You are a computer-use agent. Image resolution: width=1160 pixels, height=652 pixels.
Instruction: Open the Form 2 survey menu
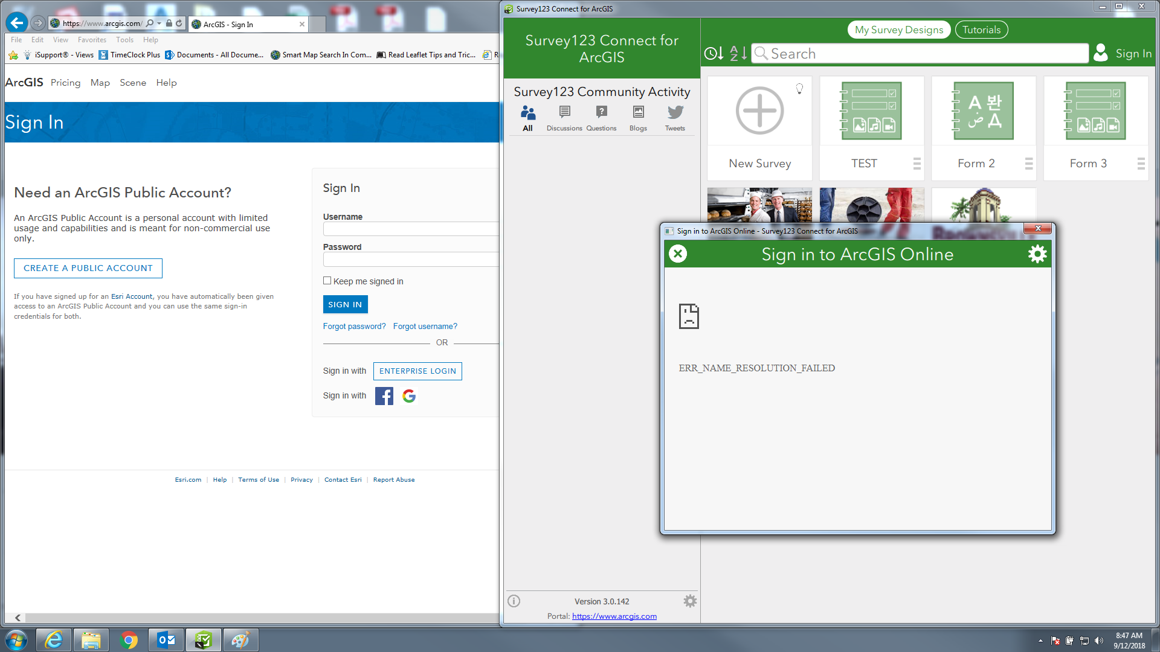tap(1028, 164)
